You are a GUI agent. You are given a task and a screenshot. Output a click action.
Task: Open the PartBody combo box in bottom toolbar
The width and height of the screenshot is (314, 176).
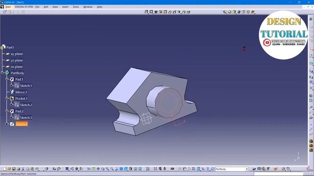pyautogui.click(x=232, y=169)
